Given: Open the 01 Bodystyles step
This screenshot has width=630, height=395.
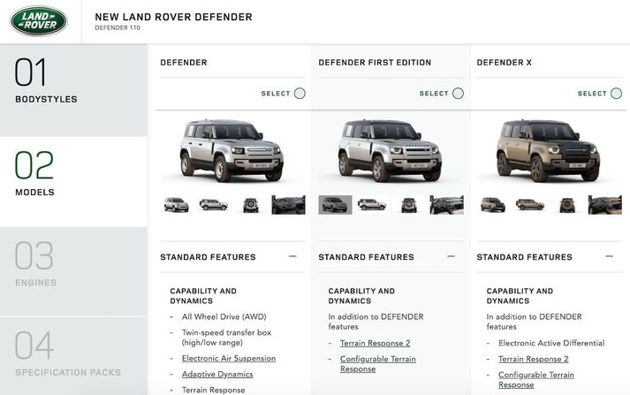Looking at the screenshot, I should pos(73,90).
